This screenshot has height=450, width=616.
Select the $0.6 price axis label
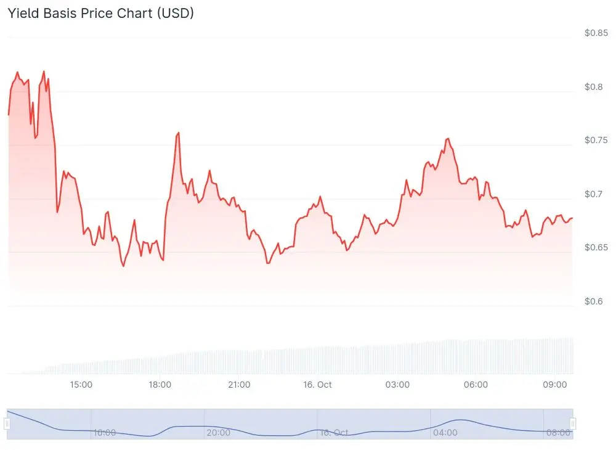[594, 301]
